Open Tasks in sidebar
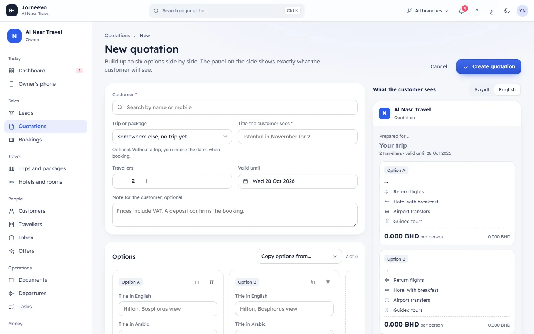This screenshot has width=534, height=334. tap(46, 307)
